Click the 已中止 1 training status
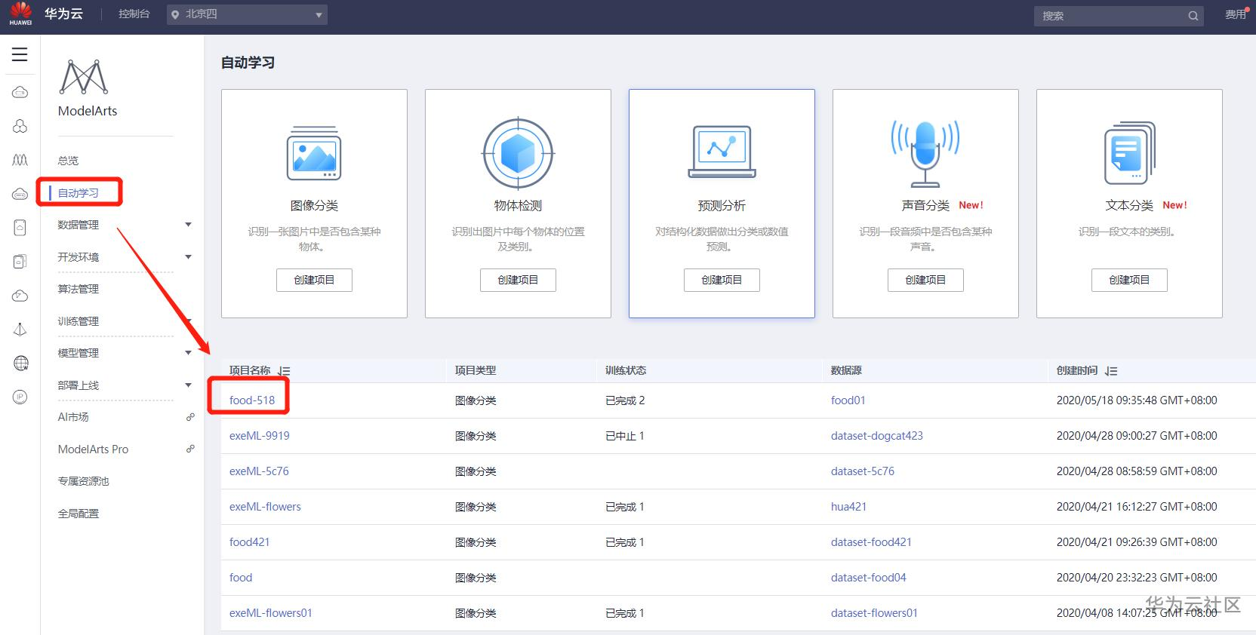The image size is (1256, 635). coord(625,436)
